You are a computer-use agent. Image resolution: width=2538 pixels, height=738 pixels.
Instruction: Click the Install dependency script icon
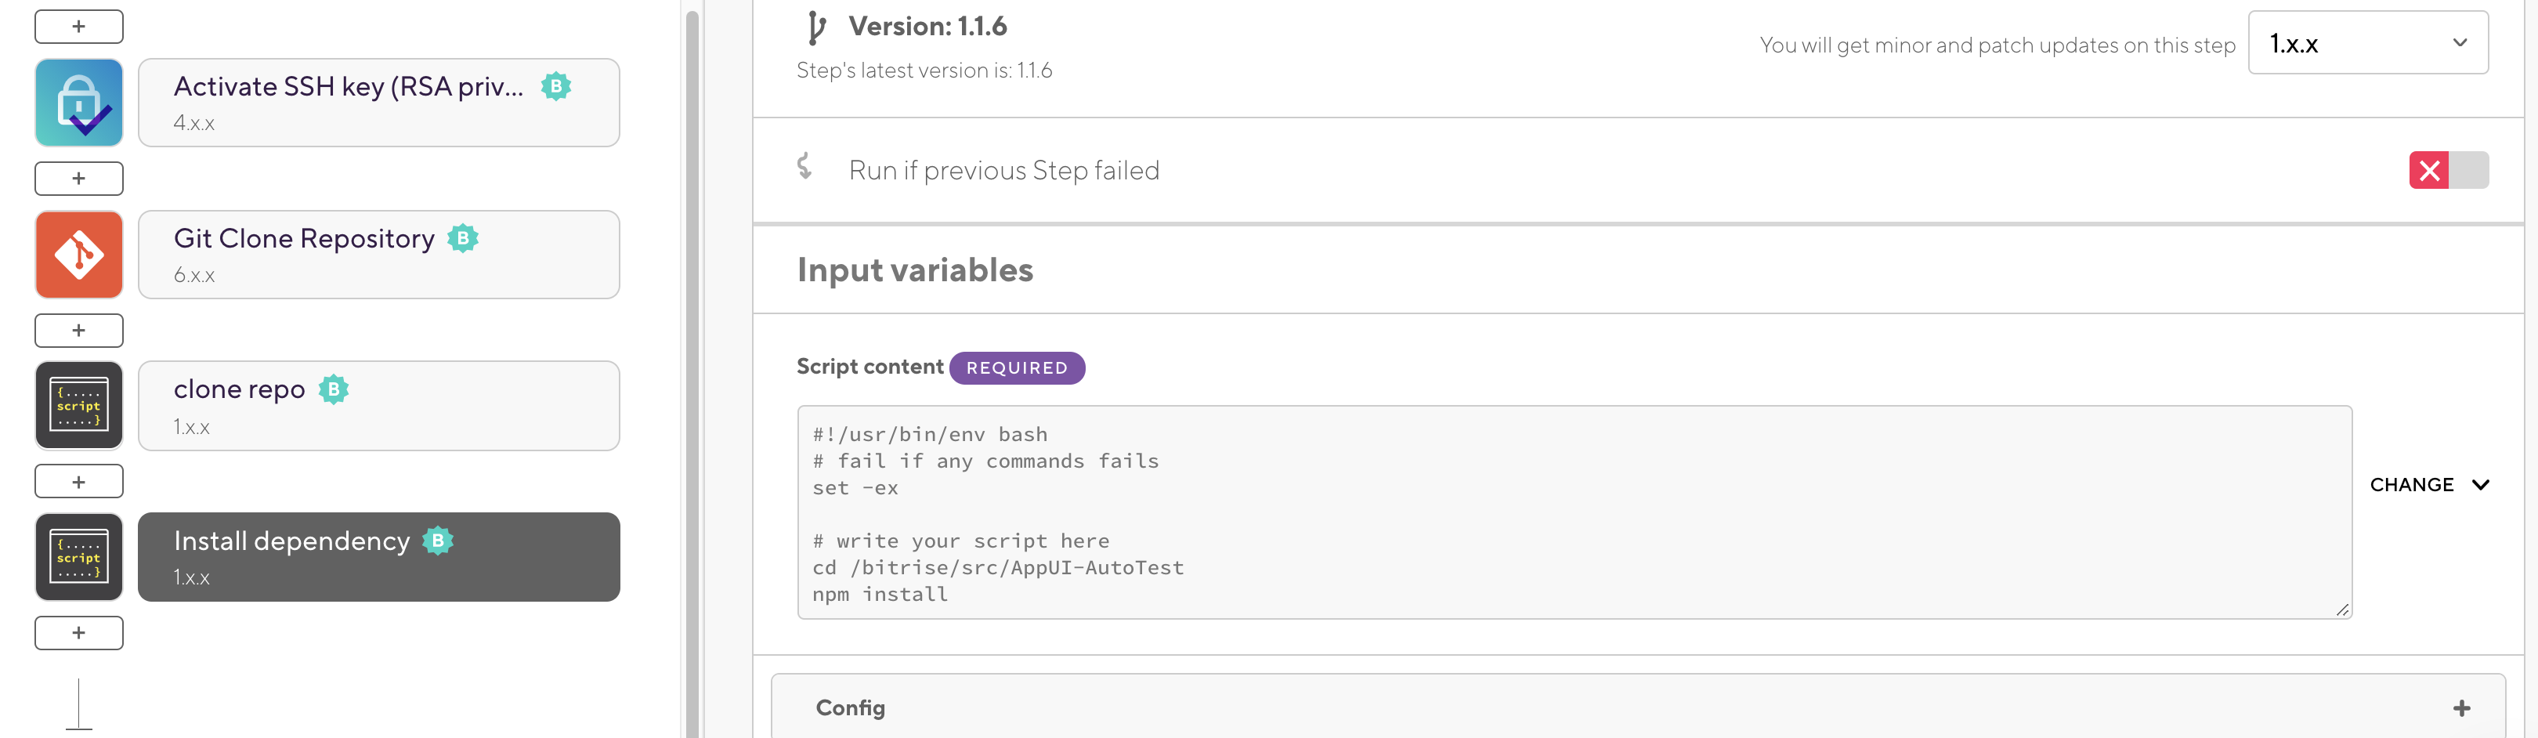pos(79,557)
